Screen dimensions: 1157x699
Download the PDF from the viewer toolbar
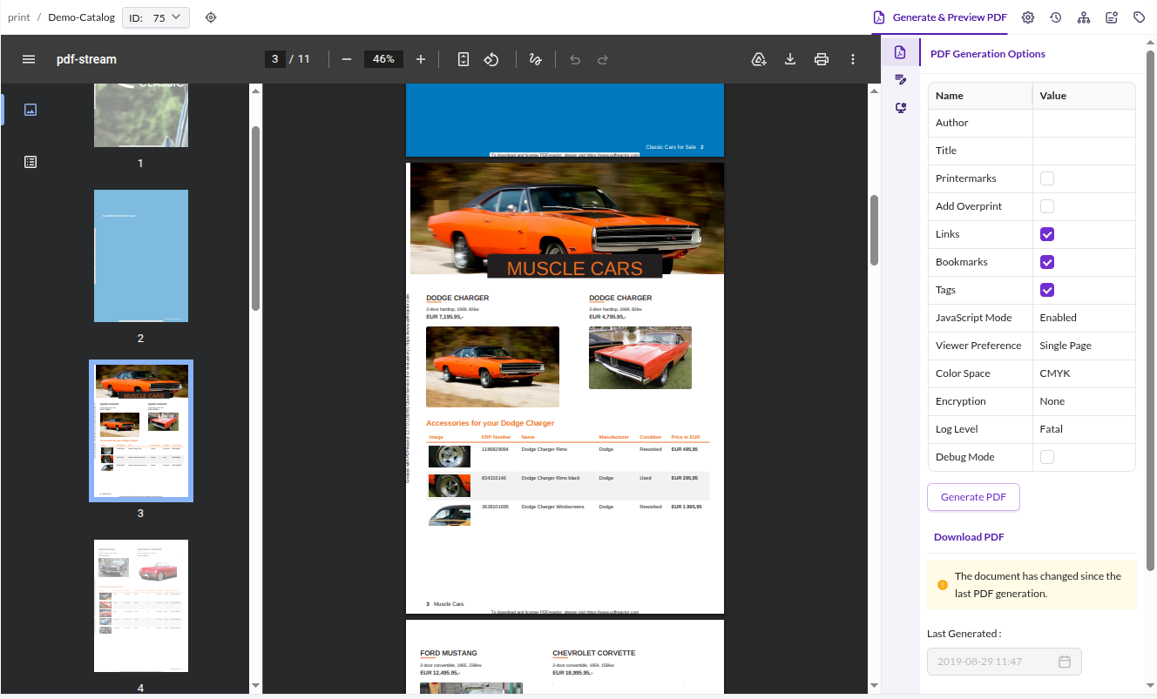[x=790, y=59]
